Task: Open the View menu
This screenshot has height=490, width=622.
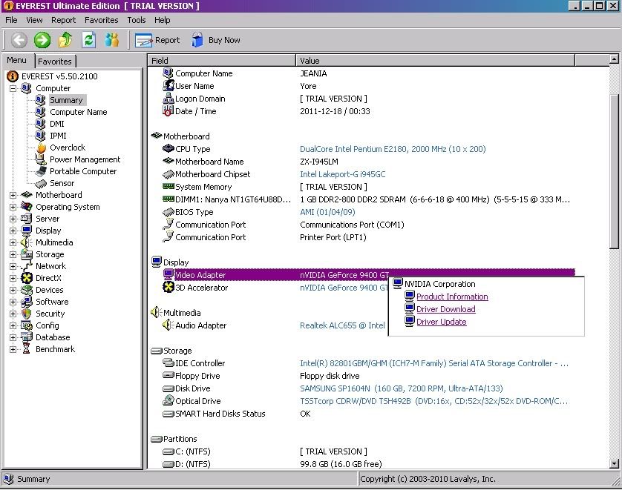Action: [x=34, y=20]
